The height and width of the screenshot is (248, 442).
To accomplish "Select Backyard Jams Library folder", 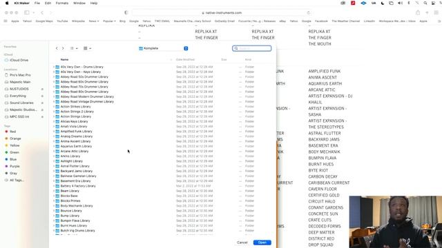I will pyautogui.click(x=77, y=171).
